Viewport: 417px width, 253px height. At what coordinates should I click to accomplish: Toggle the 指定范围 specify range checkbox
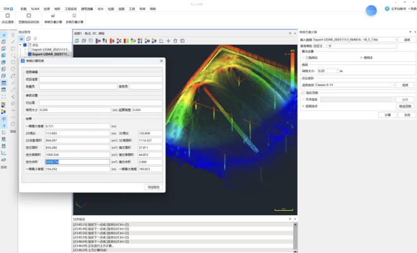point(303,93)
